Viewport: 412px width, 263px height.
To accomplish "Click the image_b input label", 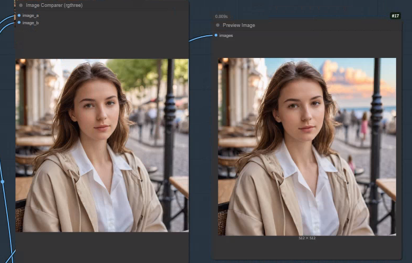I will [x=31, y=23].
